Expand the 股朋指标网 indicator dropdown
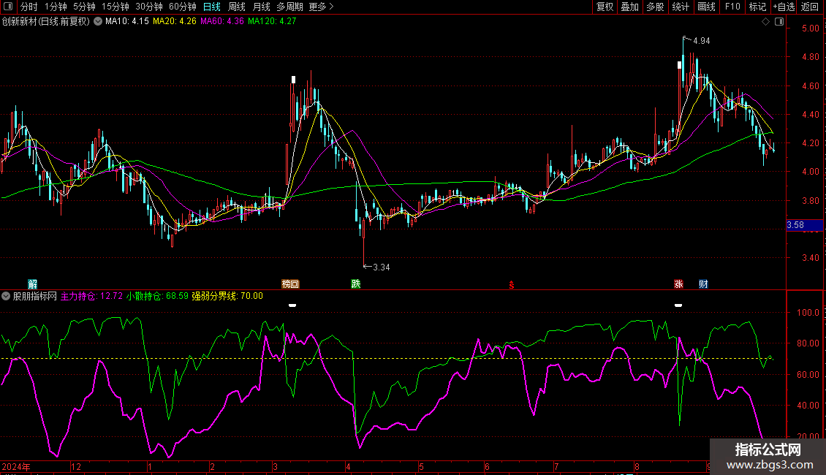This screenshot has height=475, width=826. tap(7, 296)
